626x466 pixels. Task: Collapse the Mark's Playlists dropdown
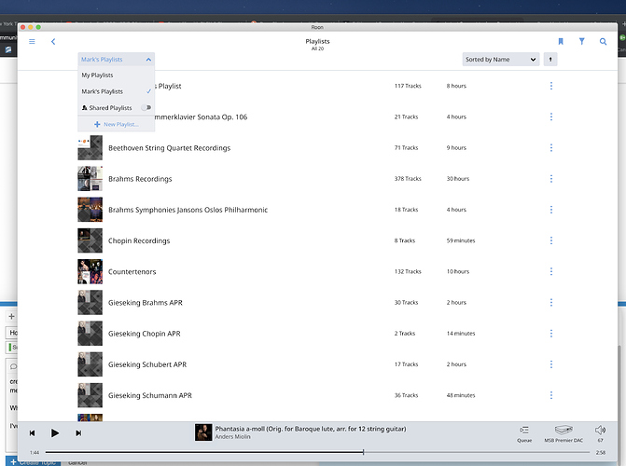(x=117, y=60)
